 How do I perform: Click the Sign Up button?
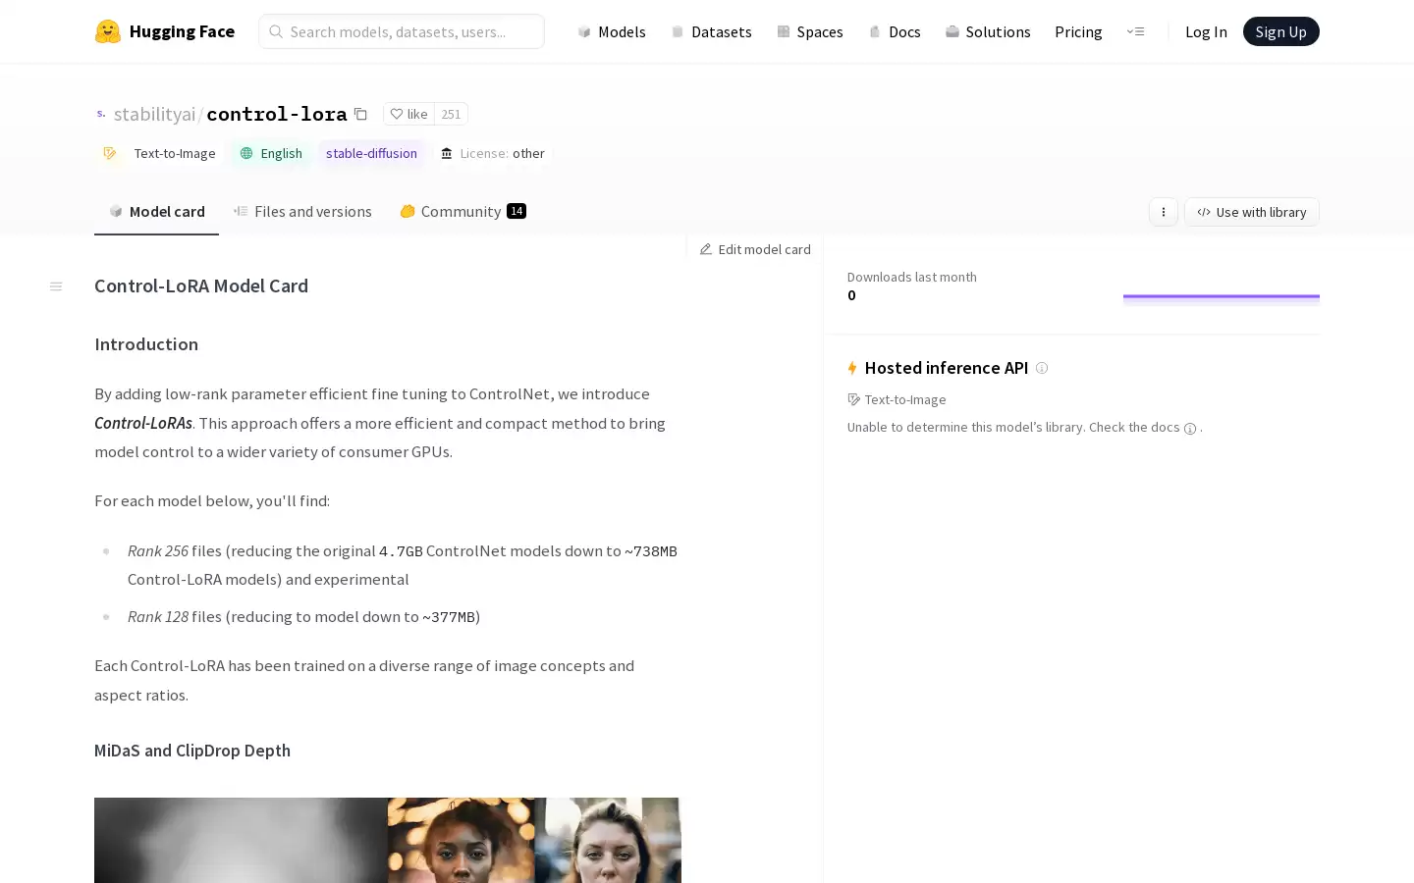coord(1280,31)
